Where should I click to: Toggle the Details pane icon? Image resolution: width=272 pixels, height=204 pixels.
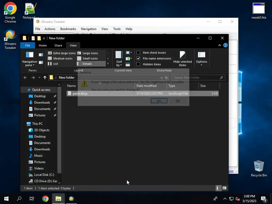tap(41, 62)
